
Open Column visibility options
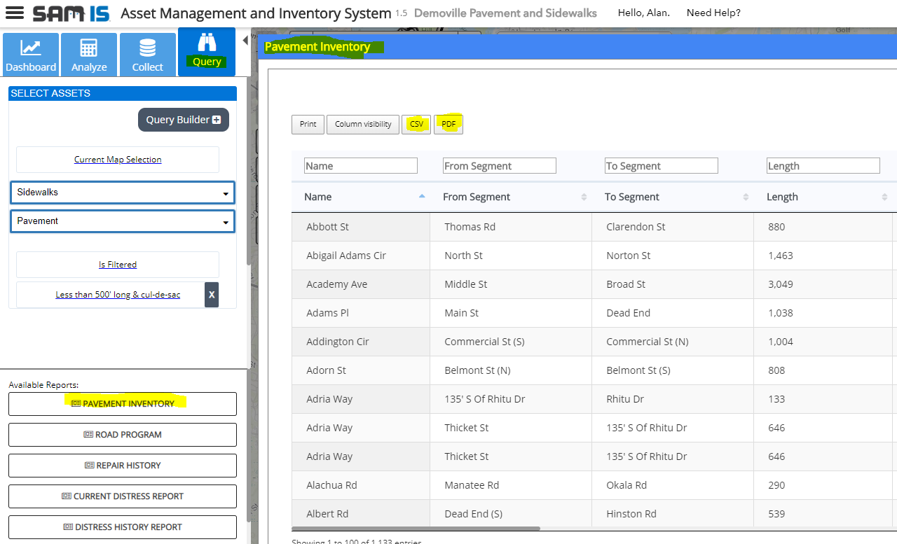pyautogui.click(x=363, y=125)
